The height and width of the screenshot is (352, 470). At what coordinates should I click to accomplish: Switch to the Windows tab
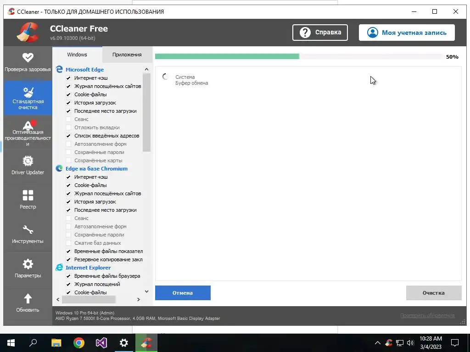(x=77, y=55)
